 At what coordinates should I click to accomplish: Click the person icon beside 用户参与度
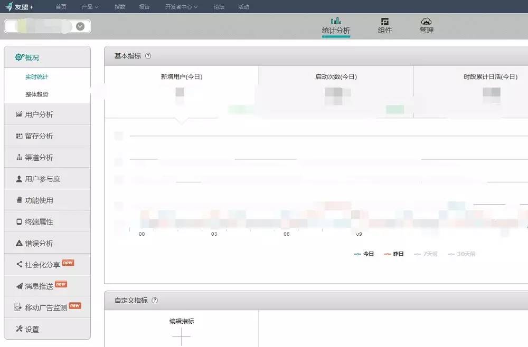pyautogui.click(x=19, y=179)
